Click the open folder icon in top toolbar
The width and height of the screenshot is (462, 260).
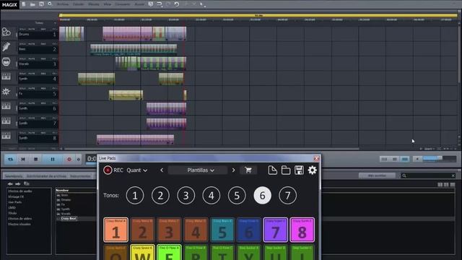point(32,4)
